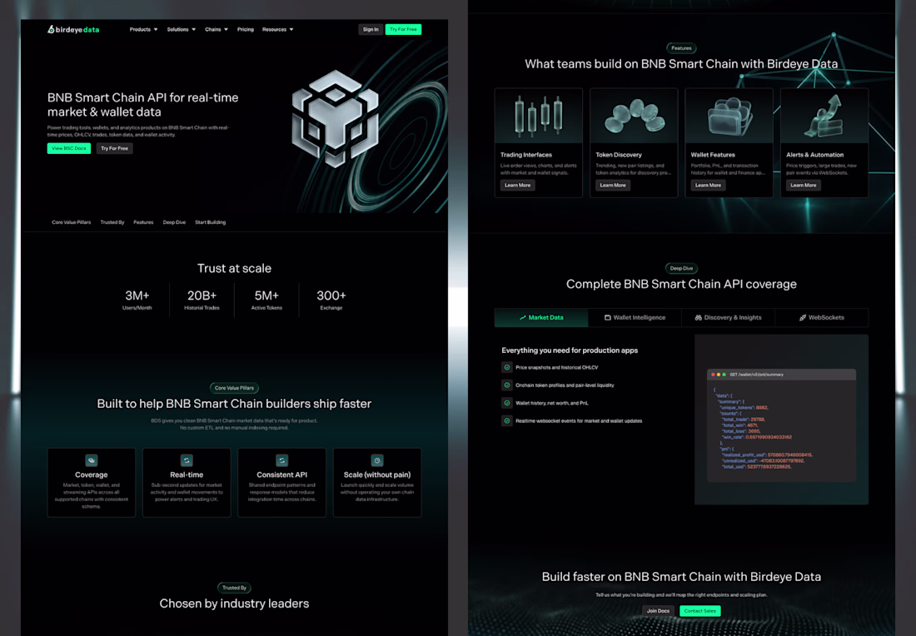The image size is (916, 636).
Task: Jump to the Start Building anchor link
Action: pos(211,222)
